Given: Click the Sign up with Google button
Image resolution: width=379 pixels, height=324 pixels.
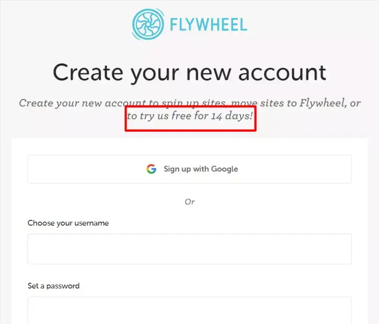Looking at the screenshot, I should point(189,169).
